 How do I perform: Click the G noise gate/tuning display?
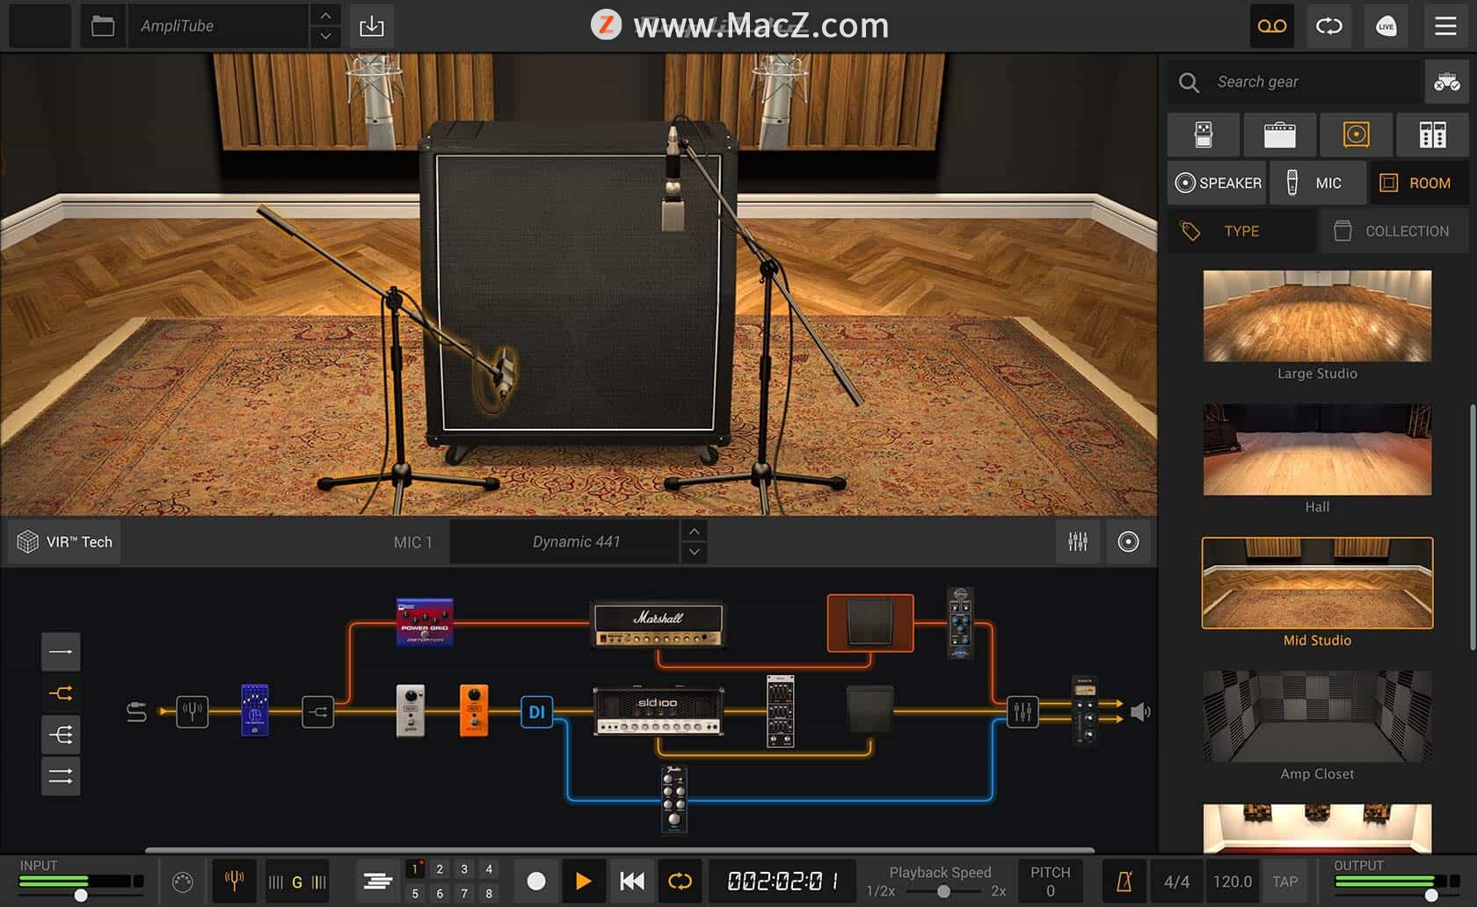pyautogui.click(x=297, y=882)
